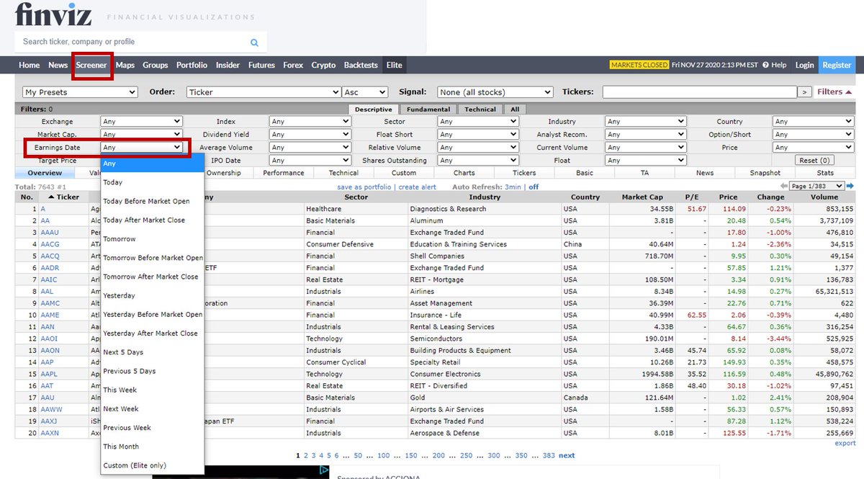Open the Page 1/383 selector
Screen dimensions: 864x479
(816, 186)
